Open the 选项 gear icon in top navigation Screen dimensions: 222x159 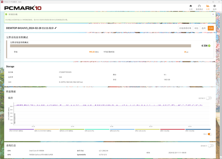(214, 6)
